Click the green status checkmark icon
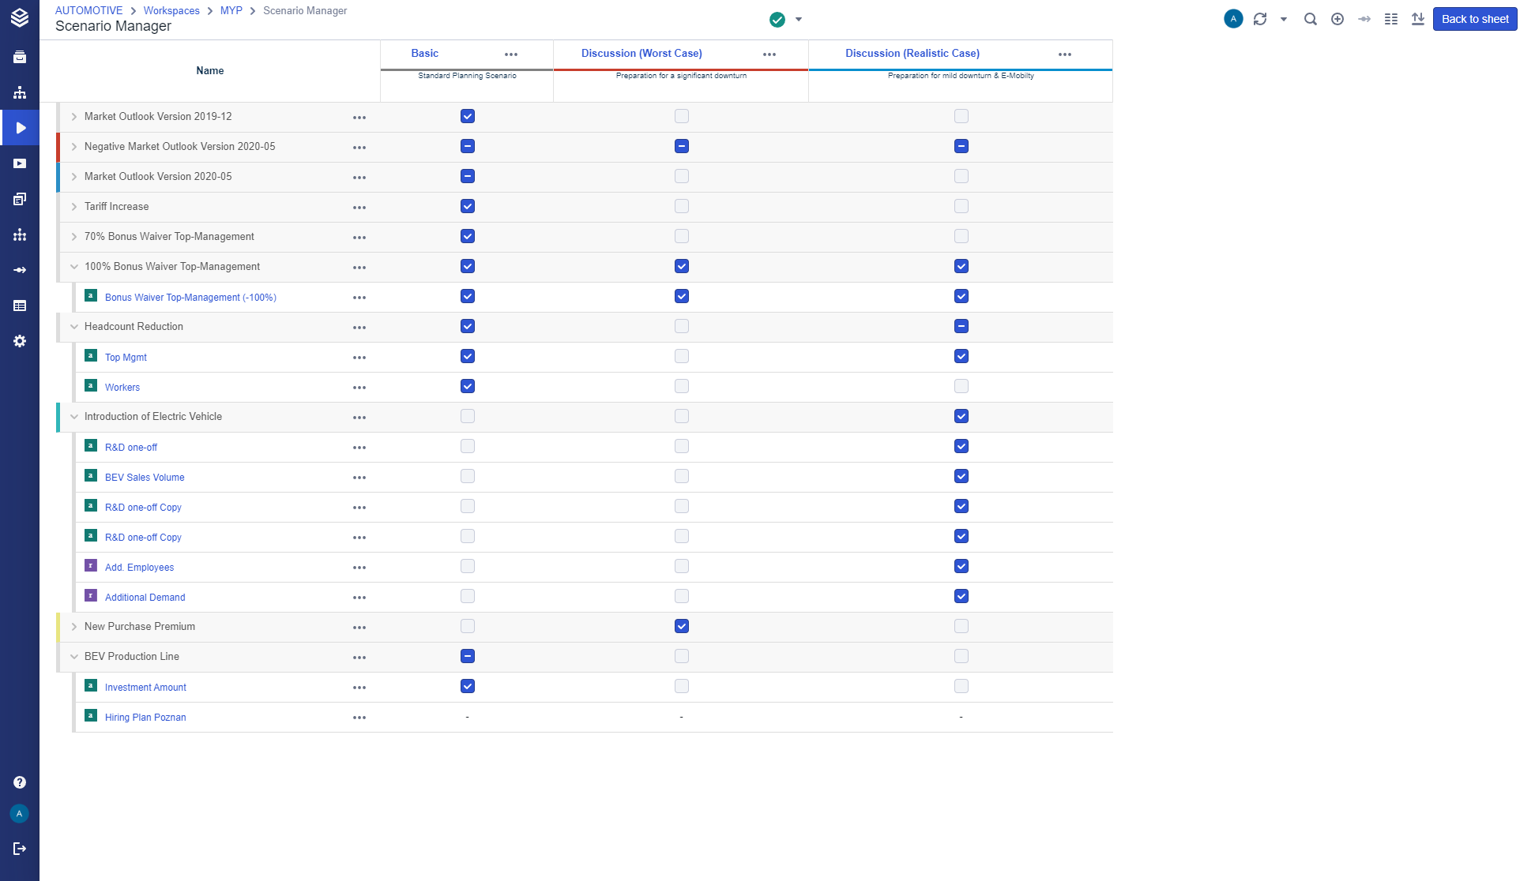Screen dimensions: 1535x881 pos(777,20)
